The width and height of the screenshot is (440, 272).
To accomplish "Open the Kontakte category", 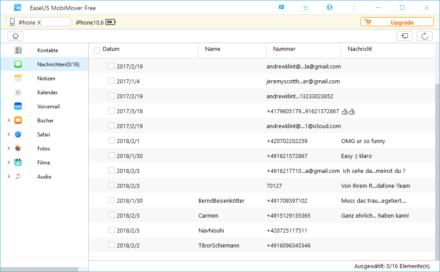I will click(47, 50).
